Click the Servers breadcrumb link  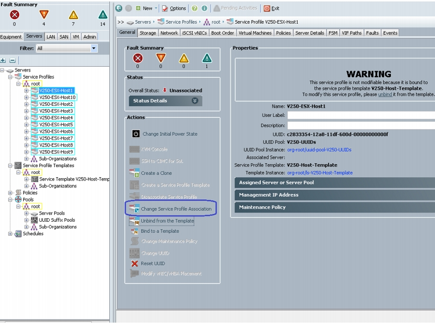(143, 22)
